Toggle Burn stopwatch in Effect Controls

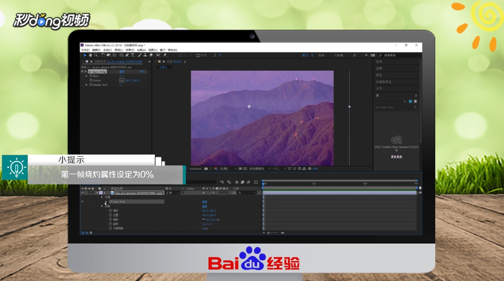(91, 76)
